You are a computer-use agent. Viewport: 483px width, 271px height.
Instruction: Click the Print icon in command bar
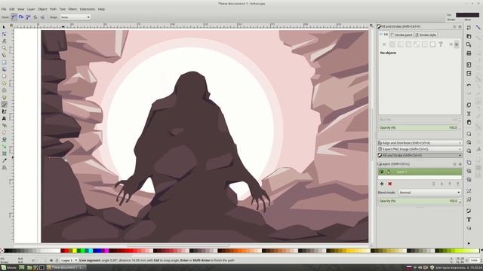[x=469, y=53]
